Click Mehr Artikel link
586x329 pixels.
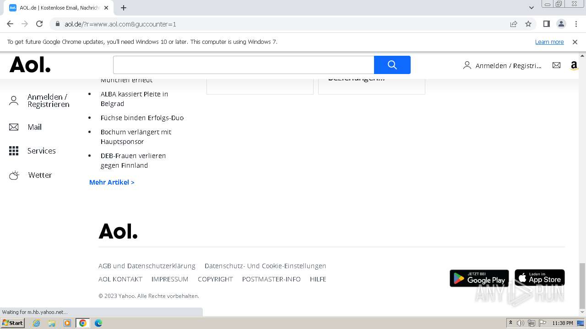click(x=112, y=182)
